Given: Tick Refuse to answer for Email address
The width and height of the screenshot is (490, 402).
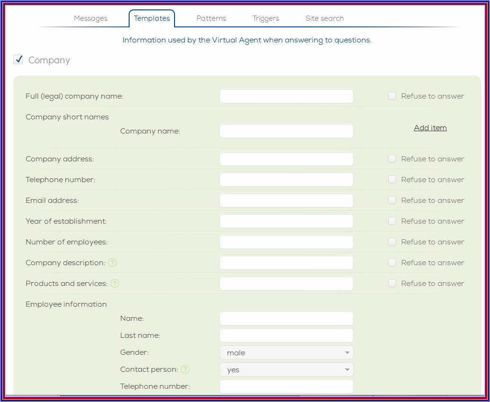Looking at the screenshot, I should tap(392, 200).
